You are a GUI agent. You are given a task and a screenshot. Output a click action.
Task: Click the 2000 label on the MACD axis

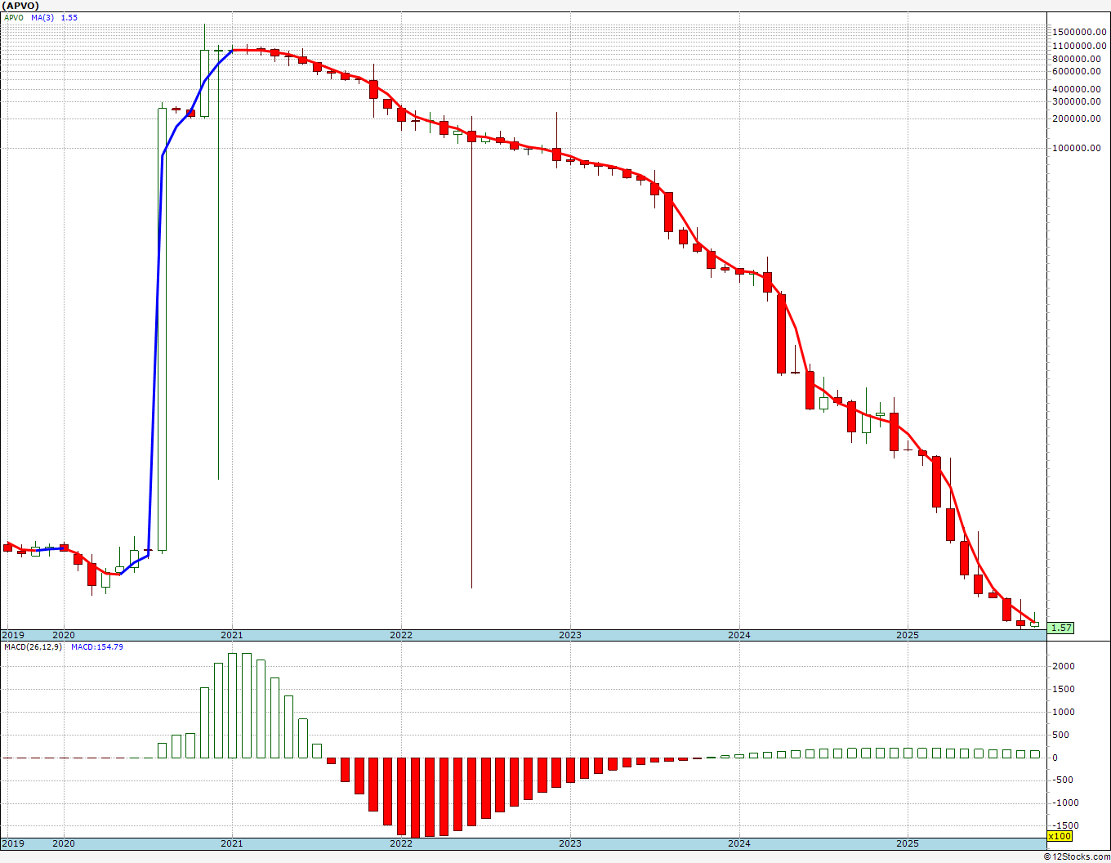[1062, 666]
